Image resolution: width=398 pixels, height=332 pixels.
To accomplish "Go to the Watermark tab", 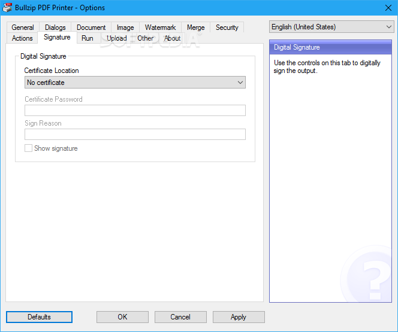I will click(x=160, y=28).
